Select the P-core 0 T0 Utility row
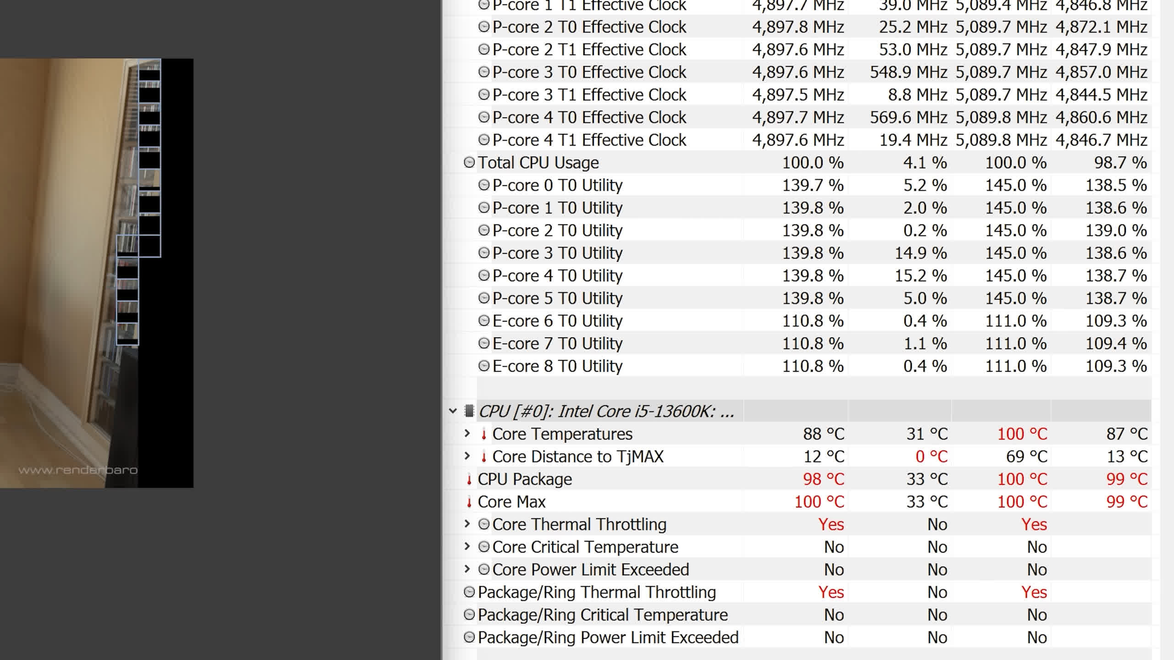 (x=557, y=185)
